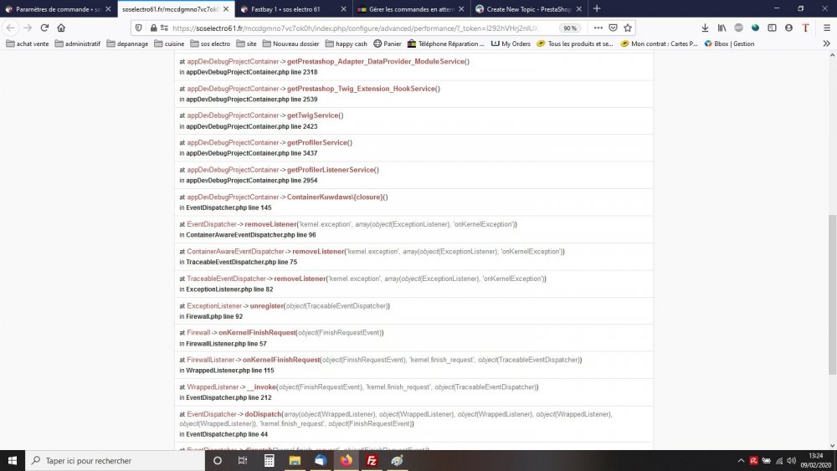Click the forward navigation arrow
Viewport: 837px width, 471px height.
(28, 28)
